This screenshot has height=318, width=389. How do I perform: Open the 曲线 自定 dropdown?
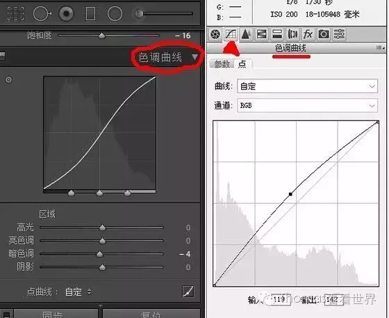click(307, 86)
